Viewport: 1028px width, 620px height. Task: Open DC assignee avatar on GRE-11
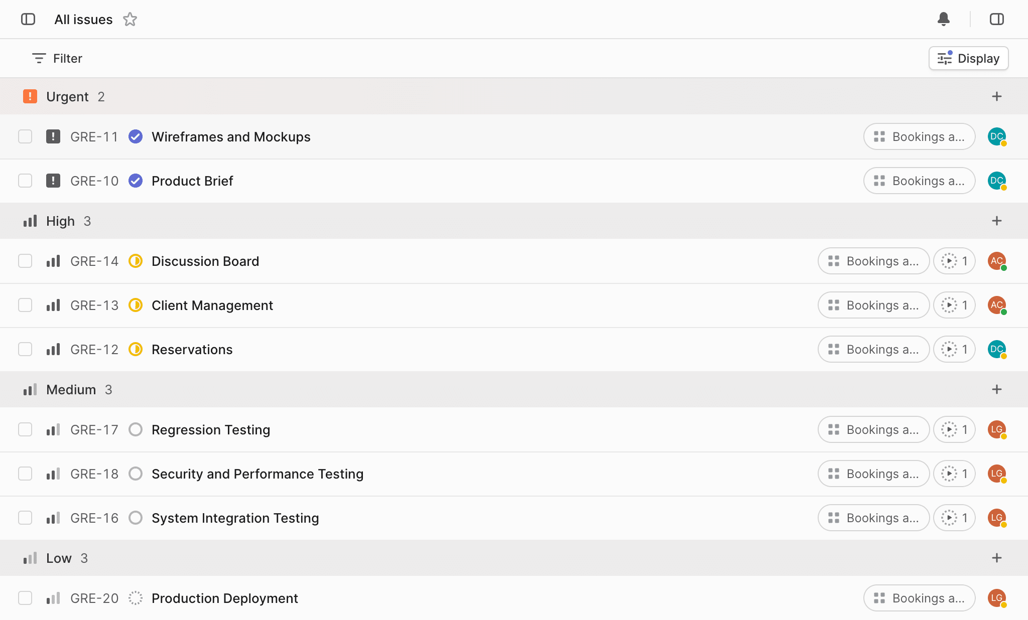997,136
